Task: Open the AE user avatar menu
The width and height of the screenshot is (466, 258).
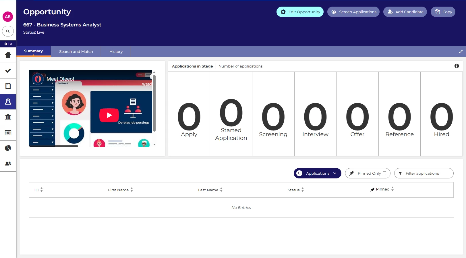Action: 8,17
